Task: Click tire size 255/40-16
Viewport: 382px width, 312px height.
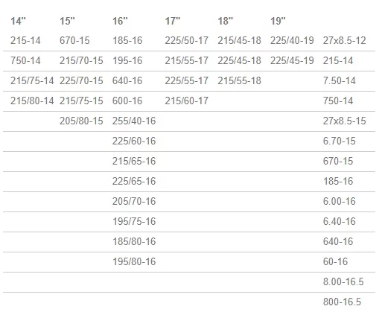Action: 134,121
